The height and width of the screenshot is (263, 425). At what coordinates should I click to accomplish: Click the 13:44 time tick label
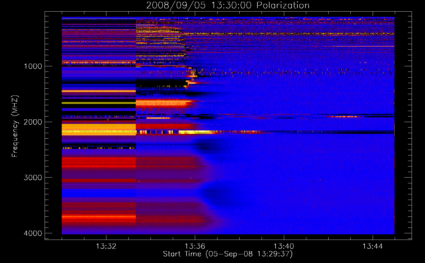coord(373,246)
